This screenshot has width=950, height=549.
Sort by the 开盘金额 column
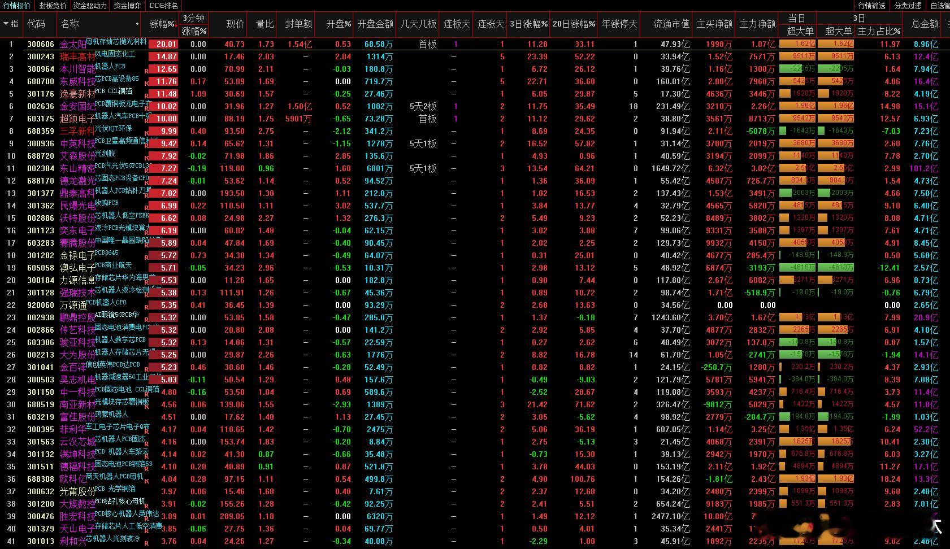375,24
